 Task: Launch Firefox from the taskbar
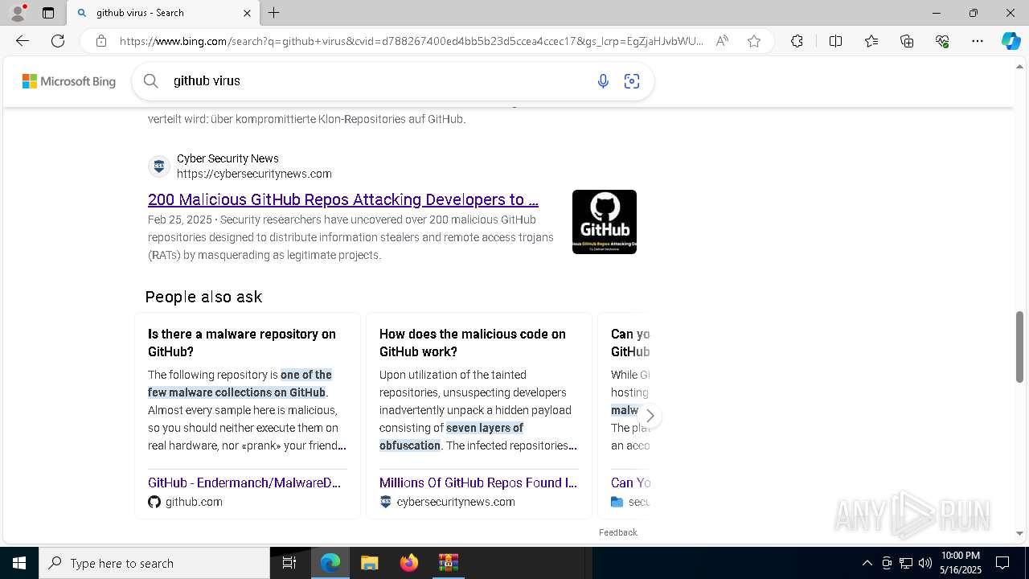click(x=409, y=563)
